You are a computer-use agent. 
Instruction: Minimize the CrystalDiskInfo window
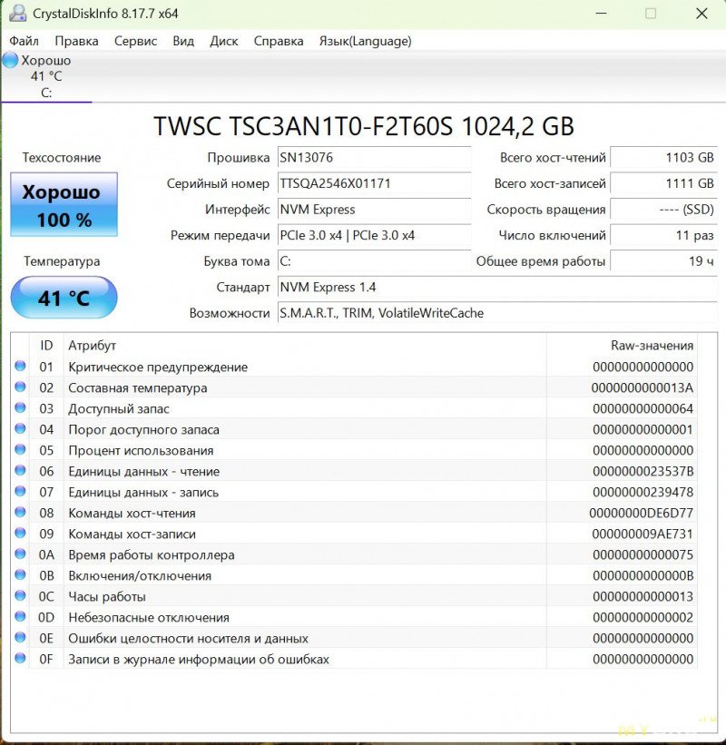tap(601, 14)
